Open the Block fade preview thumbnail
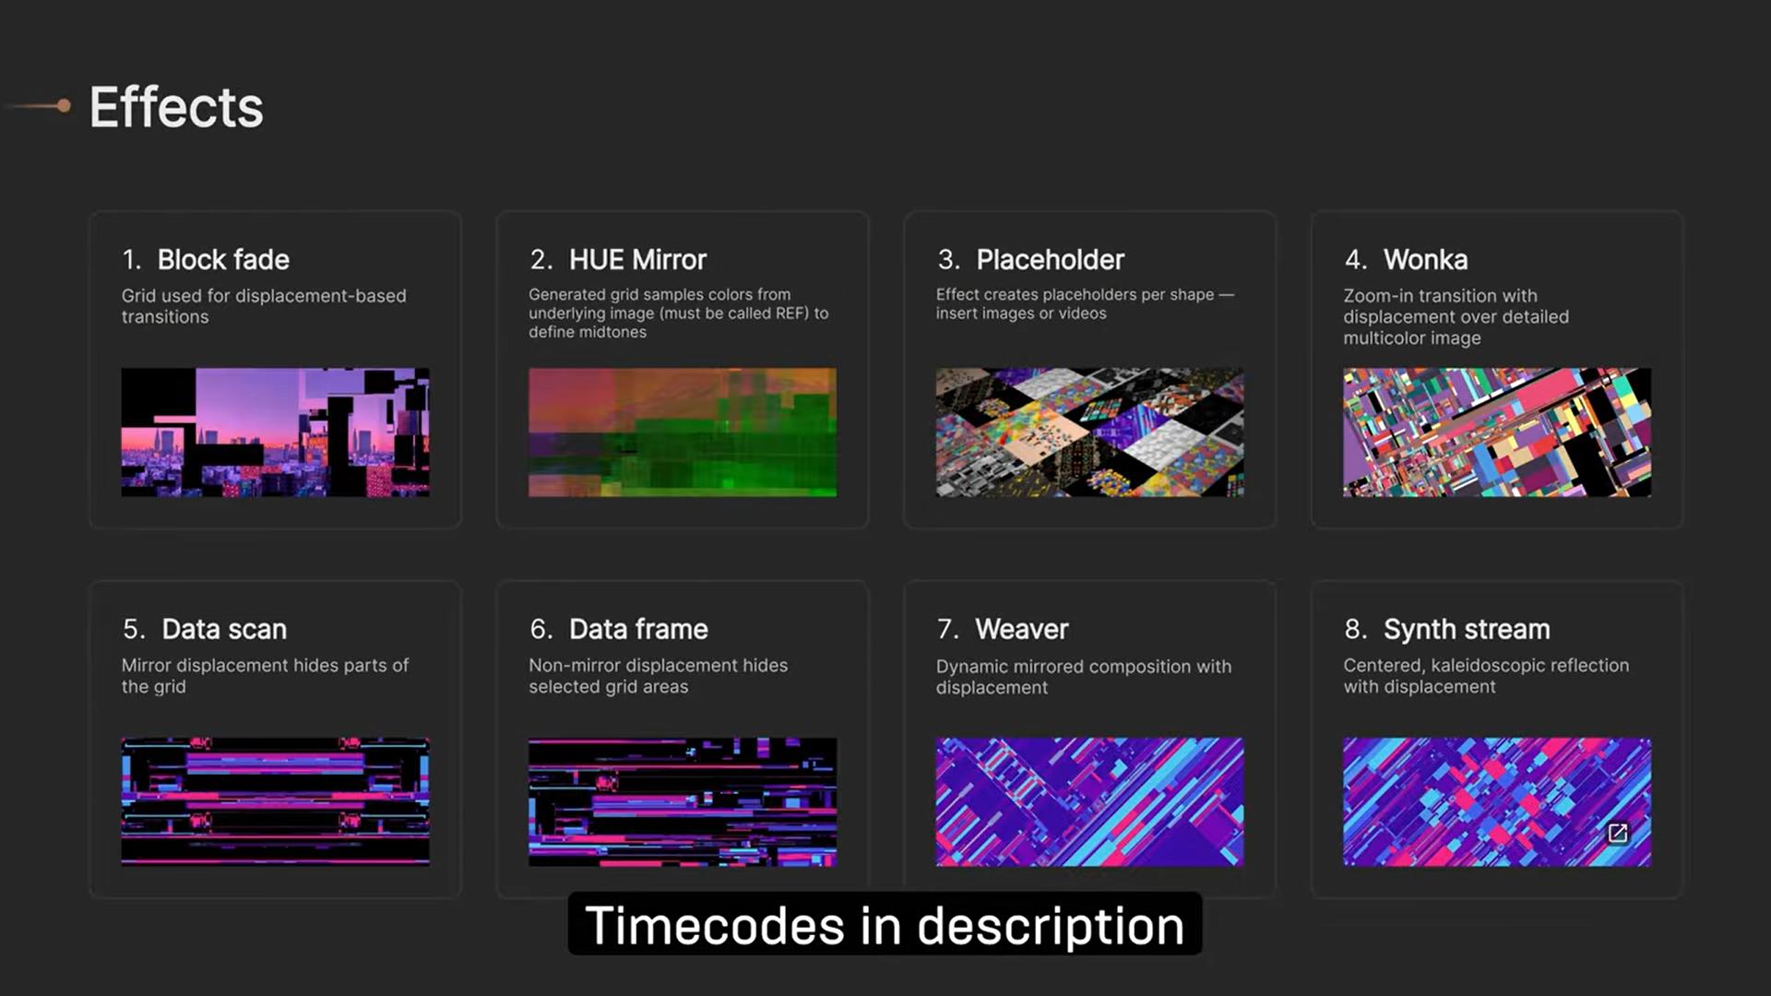The image size is (1771, 996). point(275,433)
